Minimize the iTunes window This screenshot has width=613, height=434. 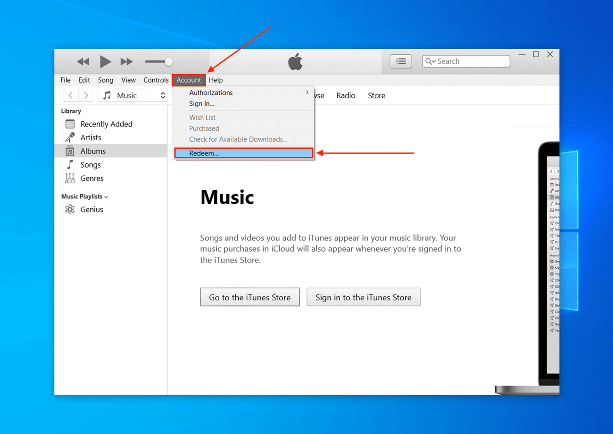coord(522,54)
